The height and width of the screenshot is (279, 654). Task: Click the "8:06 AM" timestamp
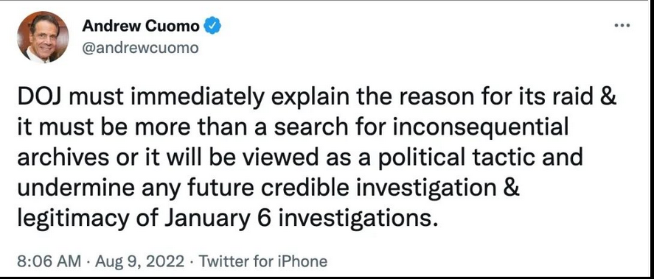49,261
